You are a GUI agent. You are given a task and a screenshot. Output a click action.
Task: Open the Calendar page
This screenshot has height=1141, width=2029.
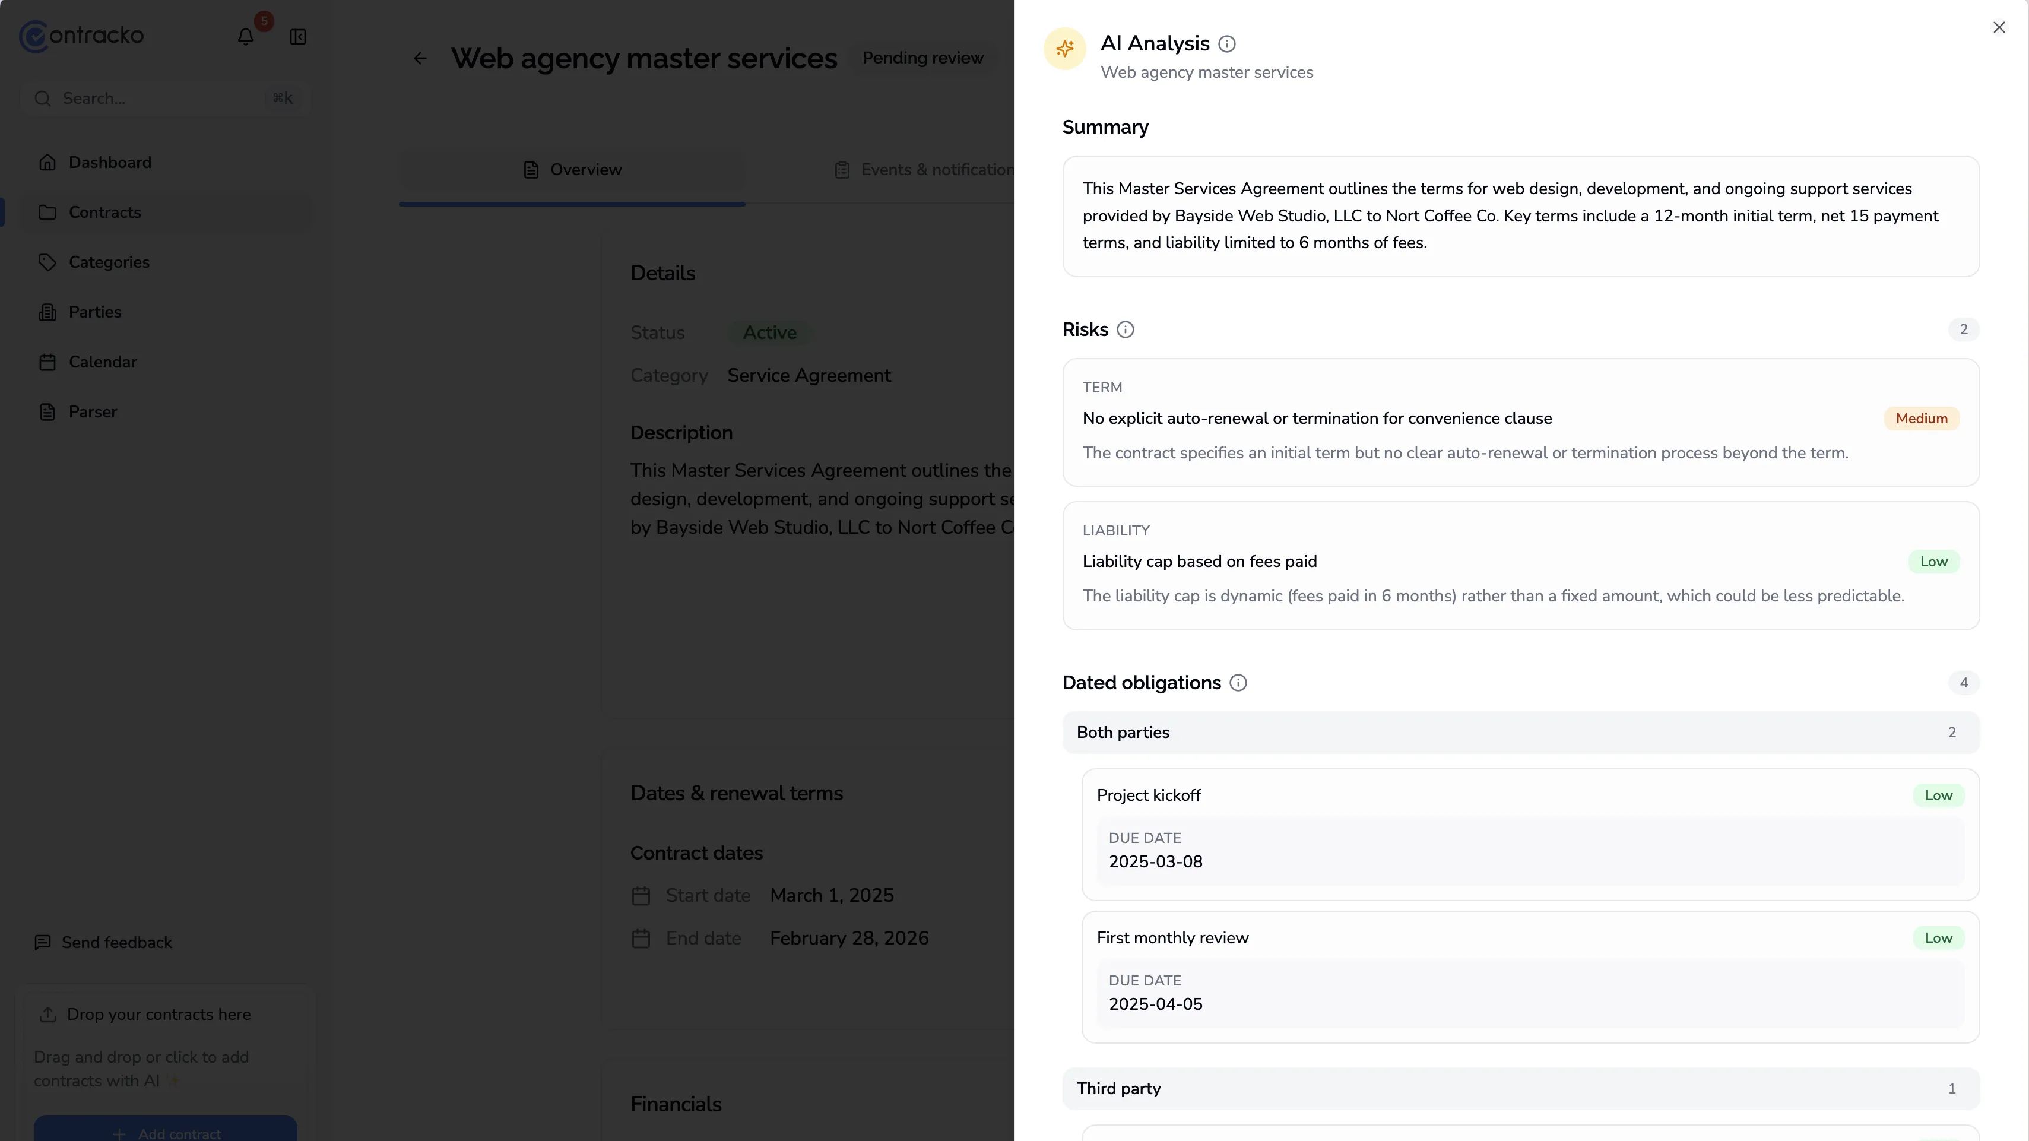click(x=166, y=362)
